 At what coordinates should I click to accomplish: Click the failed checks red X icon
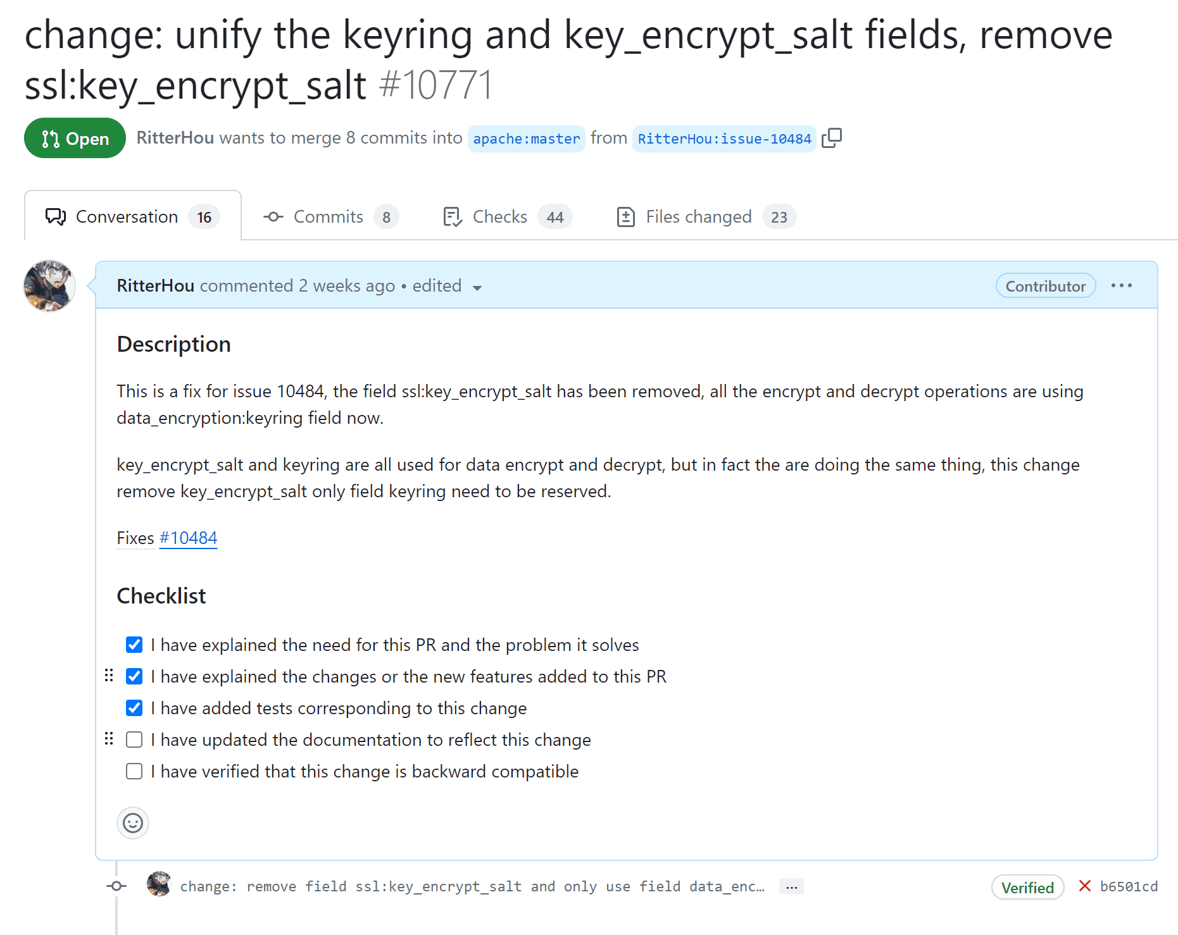point(1085,886)
